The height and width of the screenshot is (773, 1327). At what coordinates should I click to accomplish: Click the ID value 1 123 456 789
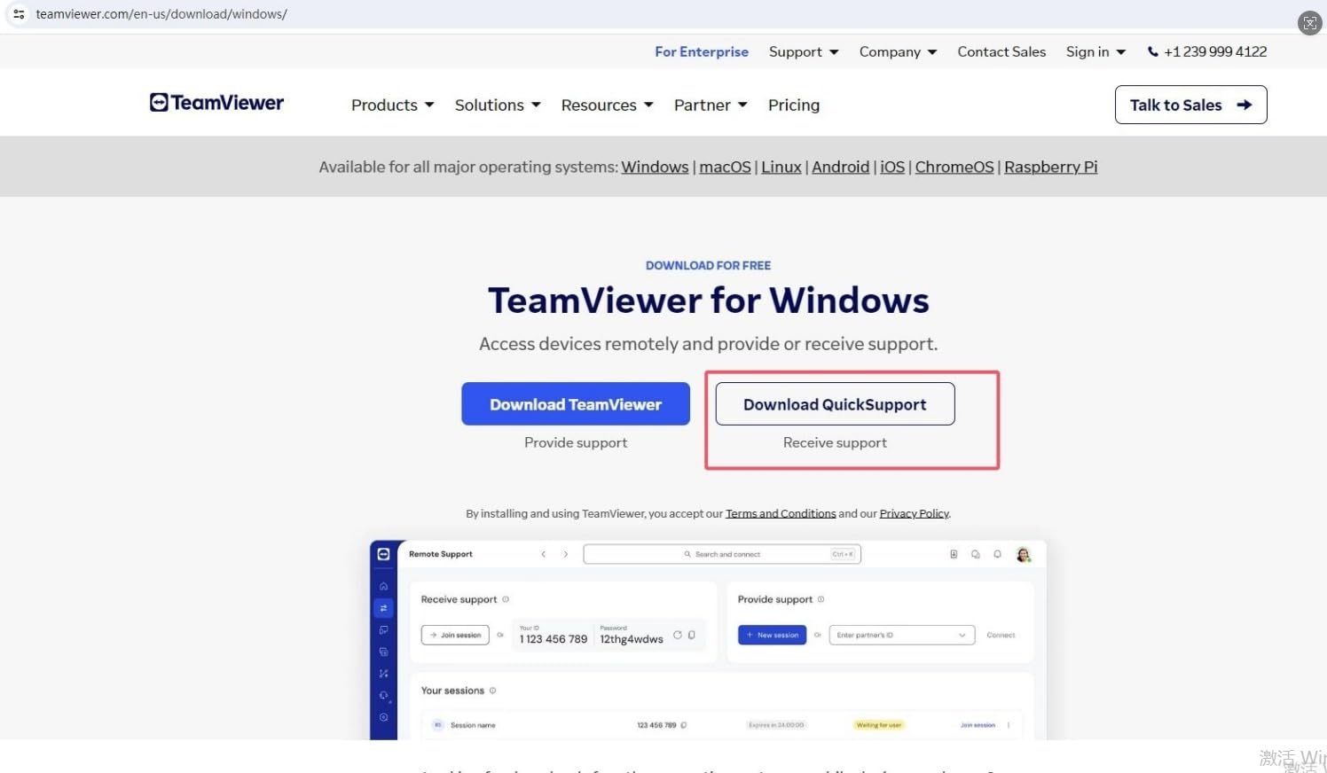click(554, 639)
